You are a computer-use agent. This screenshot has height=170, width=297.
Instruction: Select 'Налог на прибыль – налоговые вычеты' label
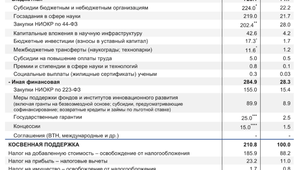(58, 161)
